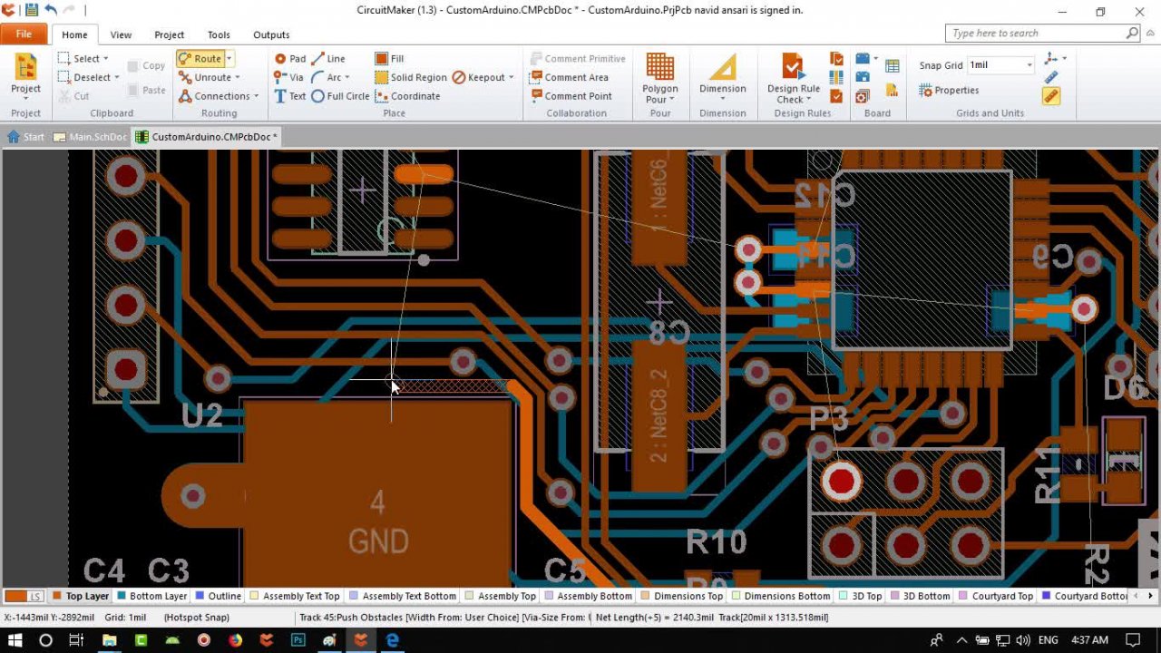Toggle the LS layer set button
Screen dimensions: 1161x653
coord(24,596)
